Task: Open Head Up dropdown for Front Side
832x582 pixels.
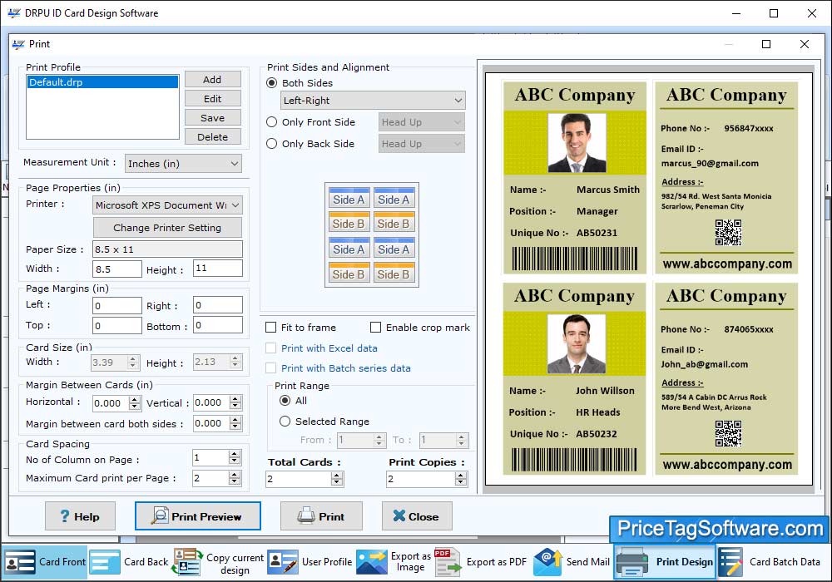Action: click(x=421, y=122)
